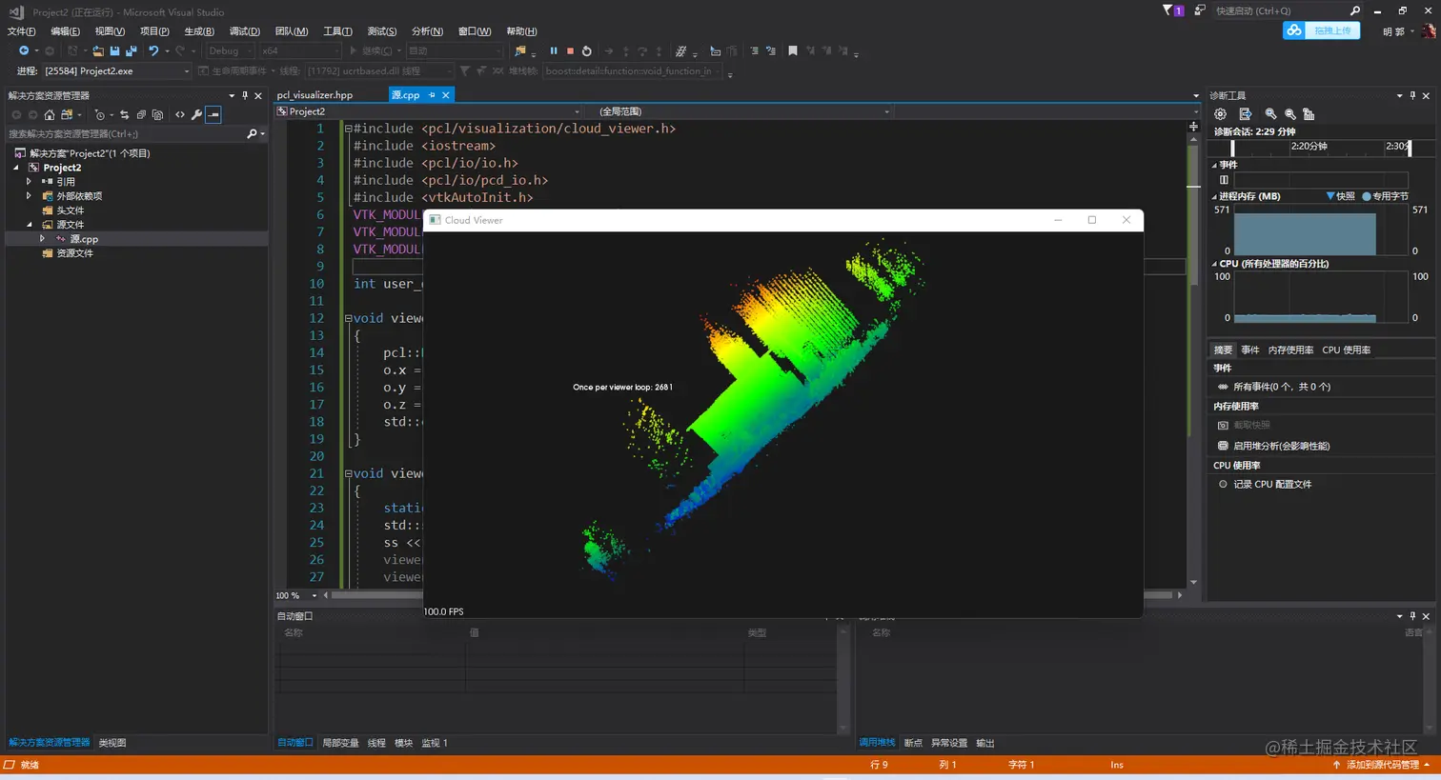Select the 头文件 folder
Screen dimensions: 1441x780
[70, 210]
